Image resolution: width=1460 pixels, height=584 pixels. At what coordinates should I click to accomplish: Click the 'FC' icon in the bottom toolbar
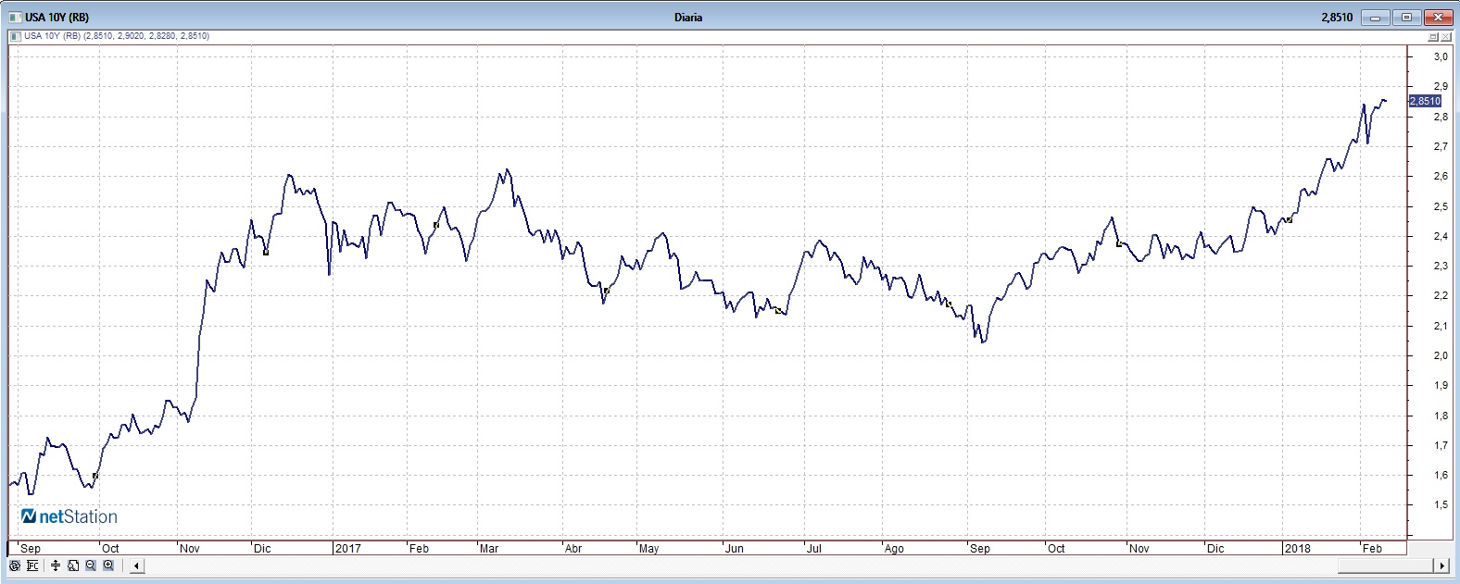tap(33, 565)
